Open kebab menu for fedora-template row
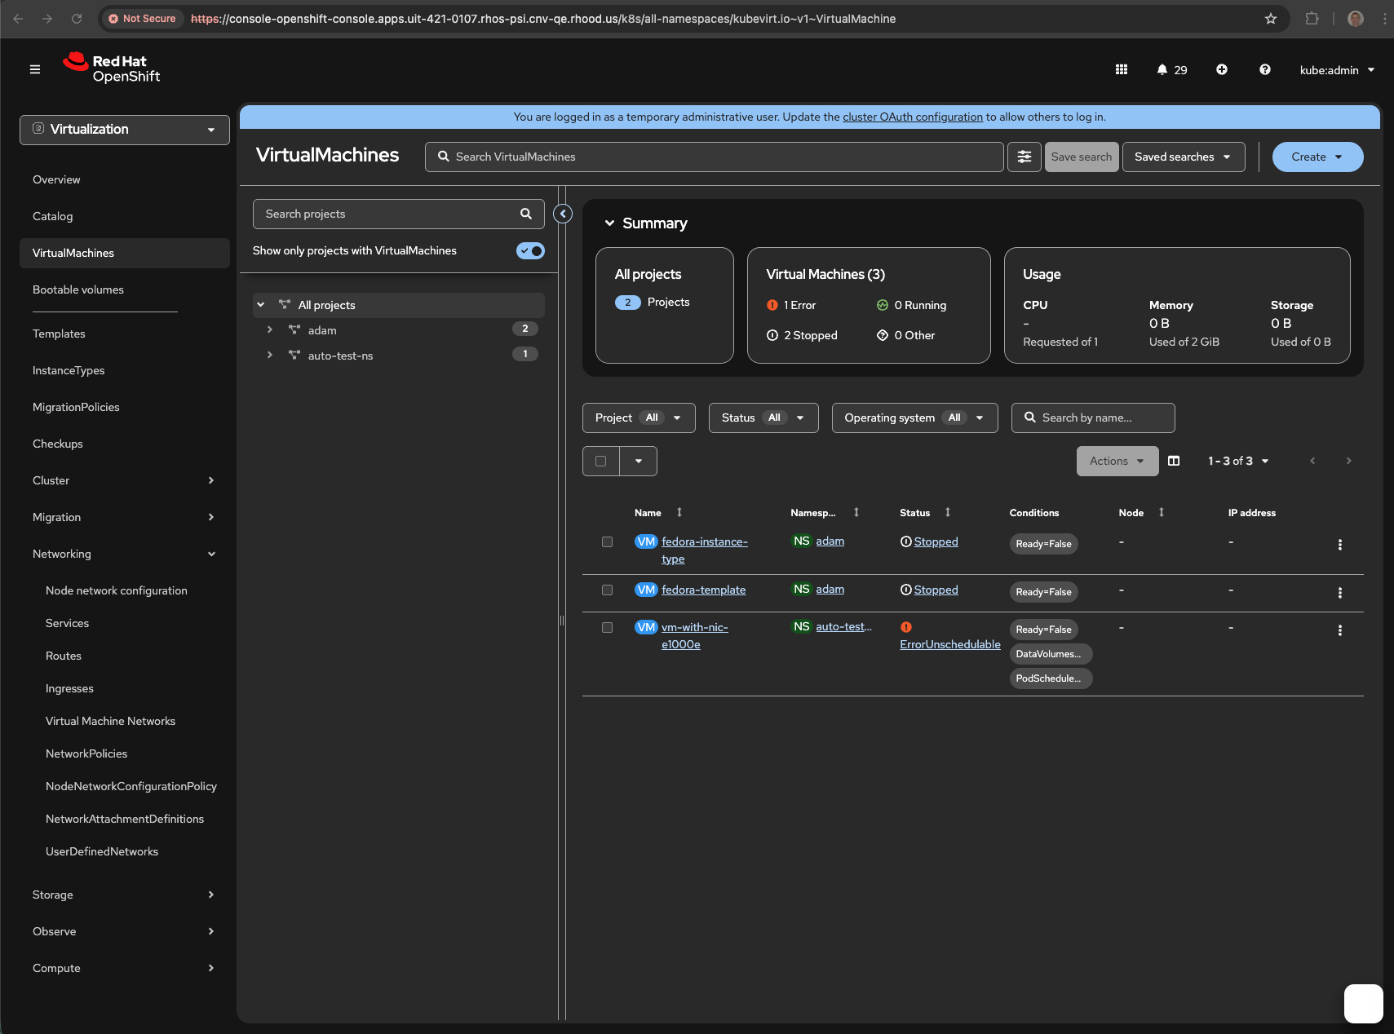This screenshot has height=1034, width=1394. coord(1339,593)
